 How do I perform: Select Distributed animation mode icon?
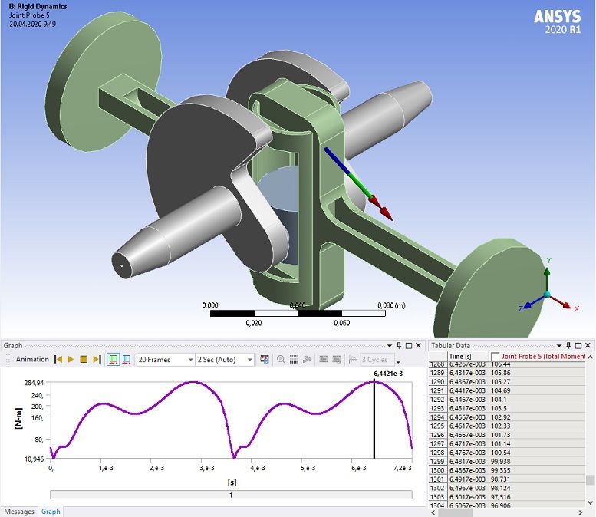(113, 359)
